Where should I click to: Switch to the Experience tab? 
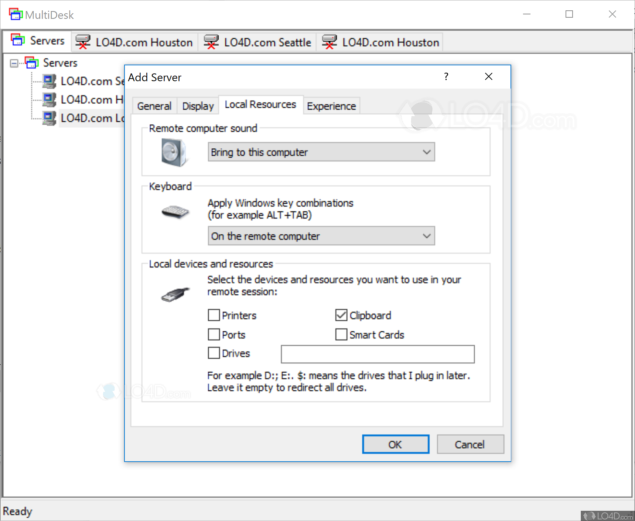pos(331,106)
